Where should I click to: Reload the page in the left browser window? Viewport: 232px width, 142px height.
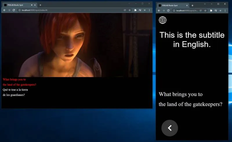[14, 10]
